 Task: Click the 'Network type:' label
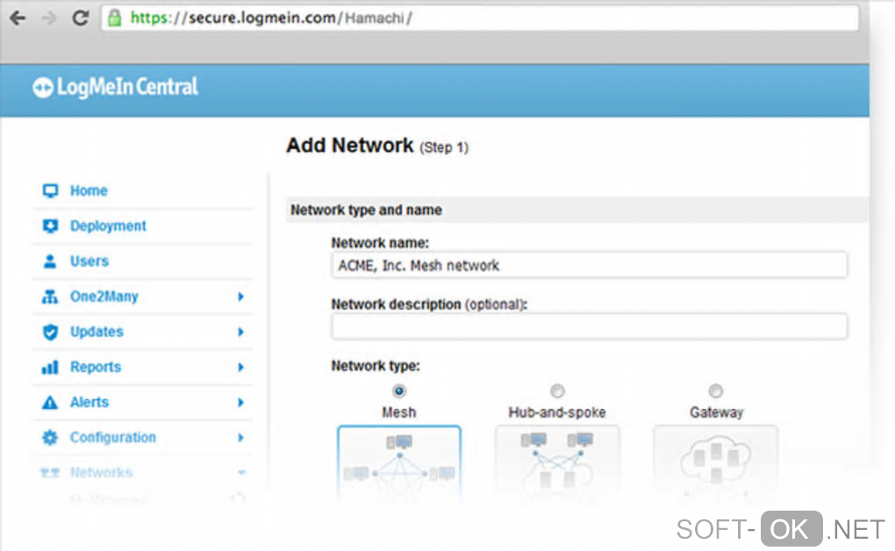[x=375, y=366]
